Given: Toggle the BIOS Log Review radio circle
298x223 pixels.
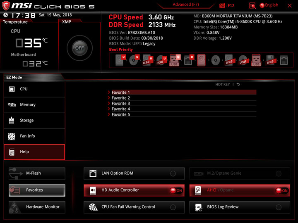Looking at the screenshot, I should [x=279, y=207].
